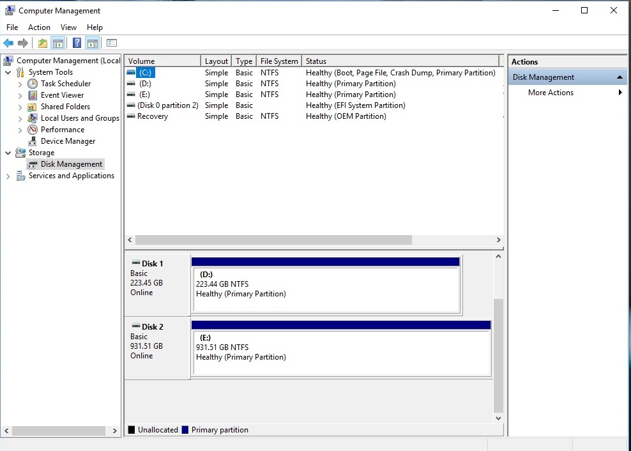Click the Disk 1 drive icon
This screenshot has width=631, height=451.
tap(136, 263)
